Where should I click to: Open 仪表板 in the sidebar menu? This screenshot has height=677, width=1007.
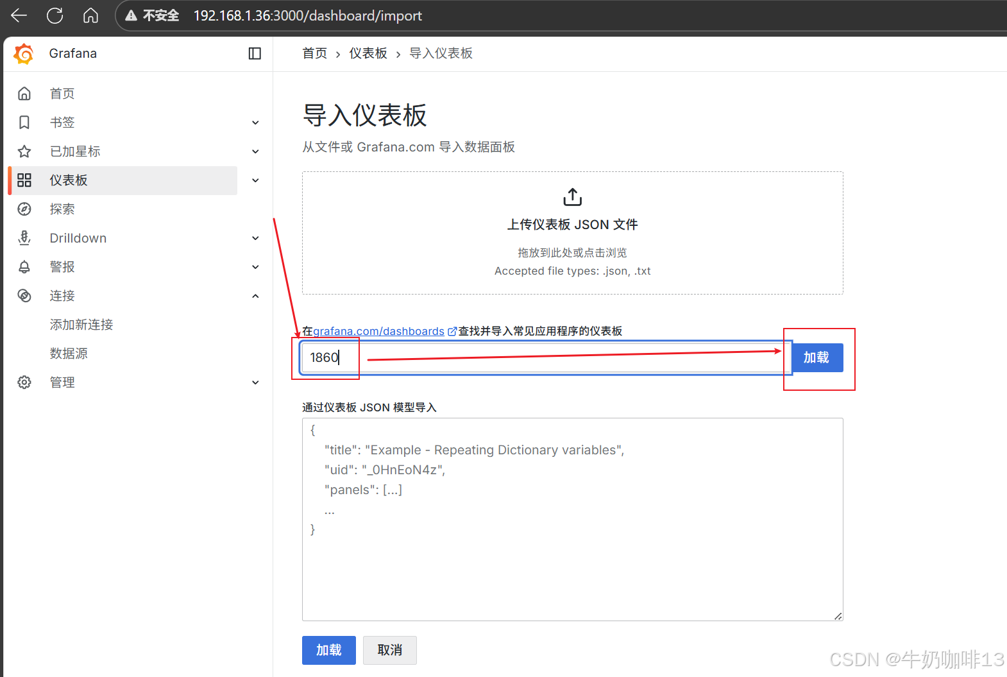tap(69, 180)
